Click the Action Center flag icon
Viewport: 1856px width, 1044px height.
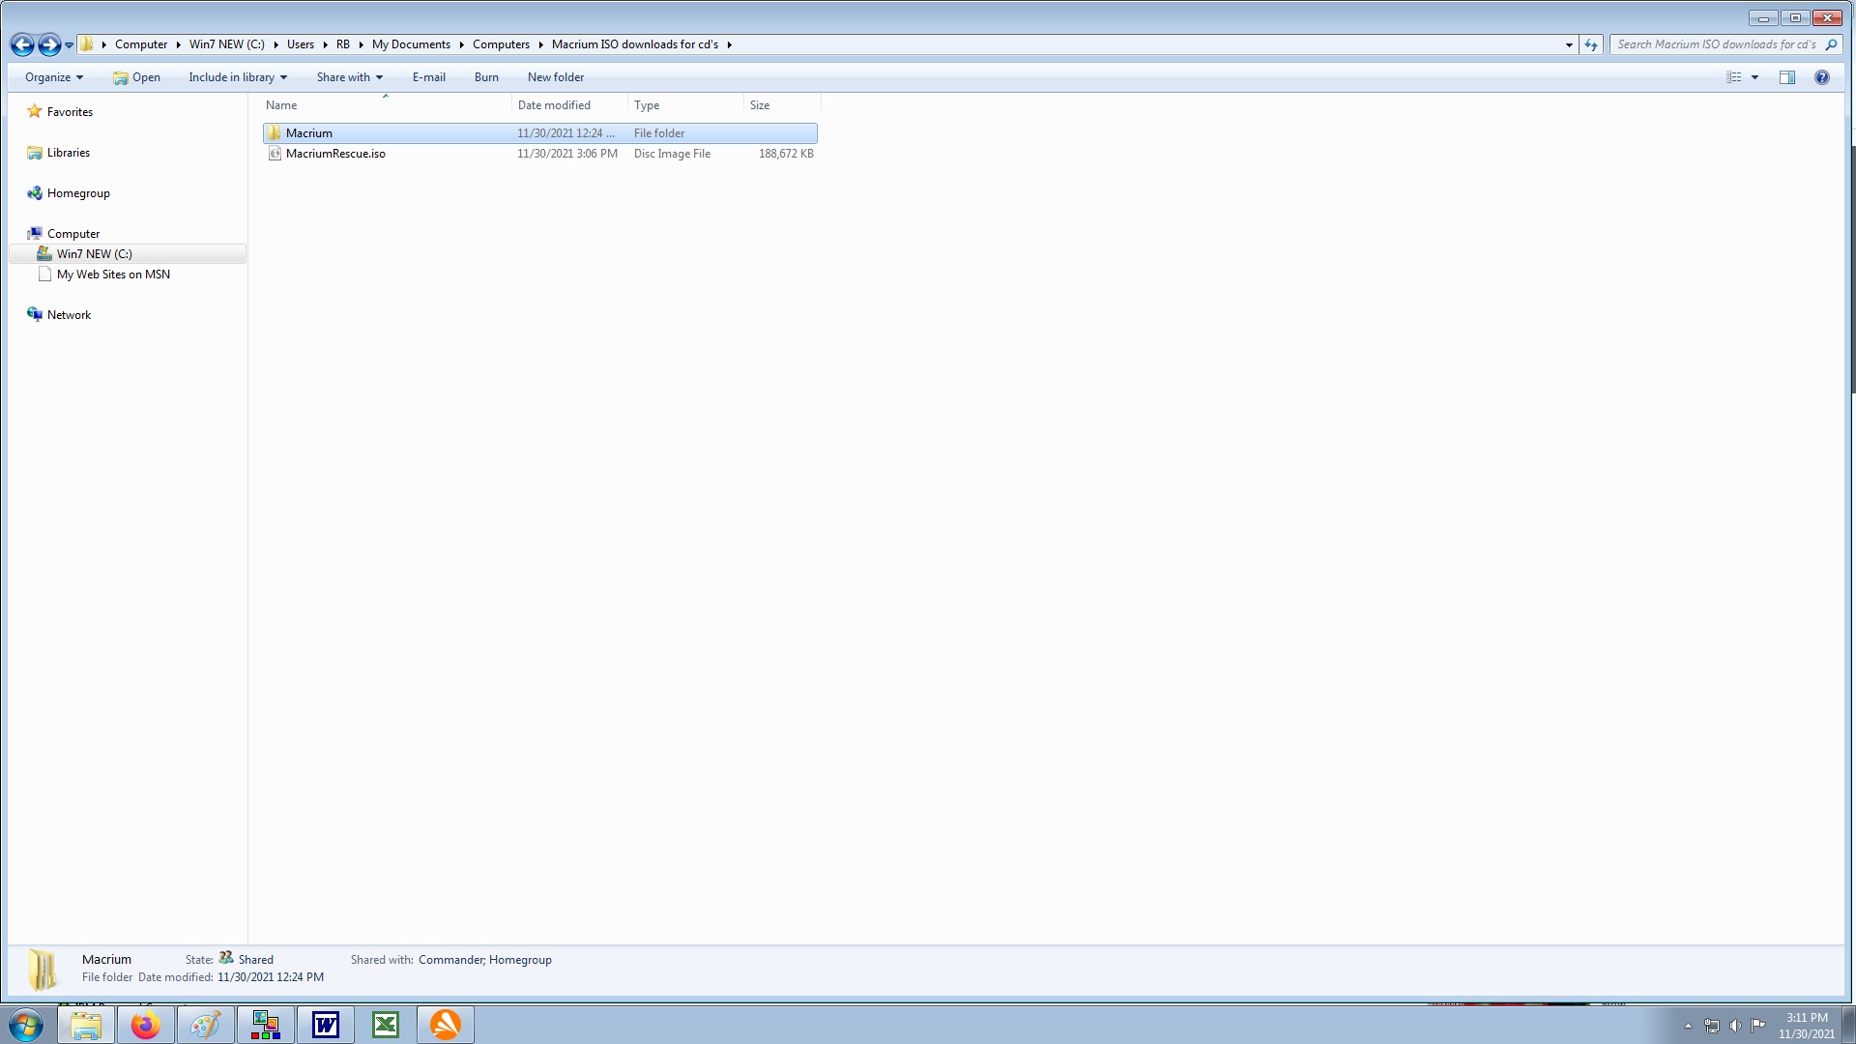tap(1758, 1026)
